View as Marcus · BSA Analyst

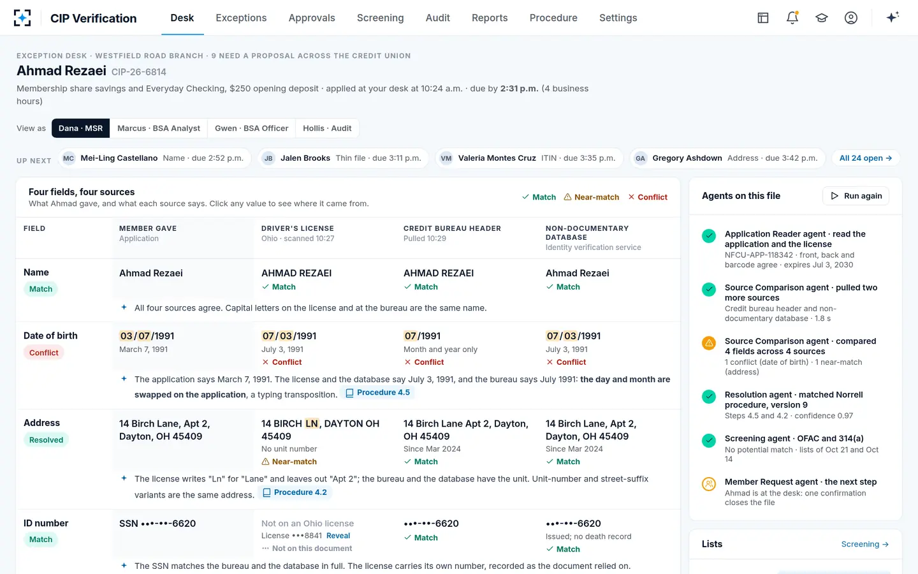point(159,128)
